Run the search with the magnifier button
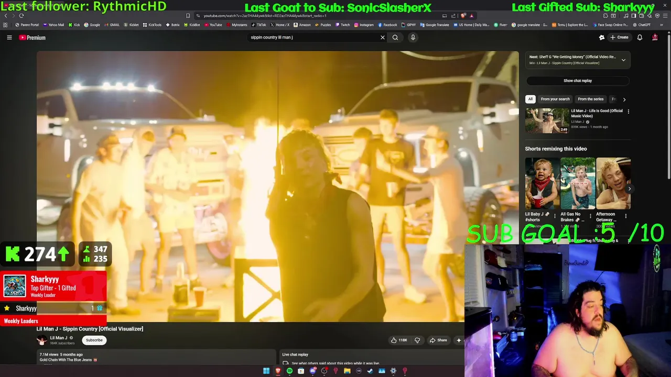Screen dimensions: 671x377 pyautogui.click(x=395, y=37)
